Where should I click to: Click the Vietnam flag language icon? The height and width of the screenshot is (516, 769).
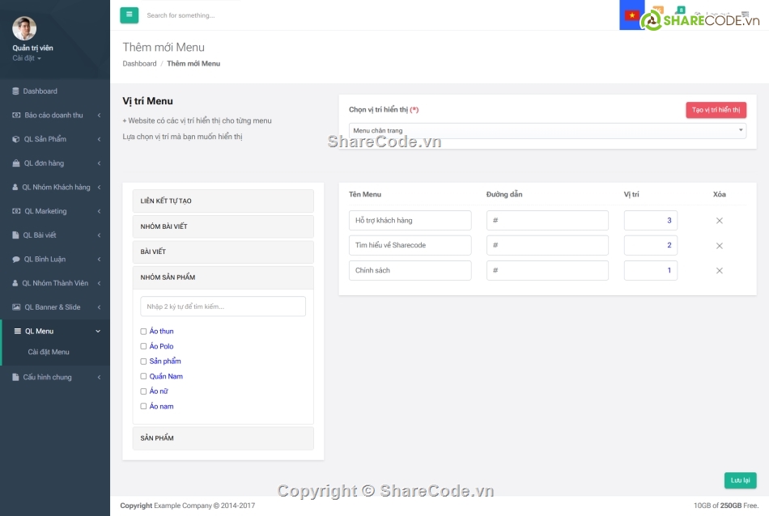pyautogui.click(x=632, y=15)
